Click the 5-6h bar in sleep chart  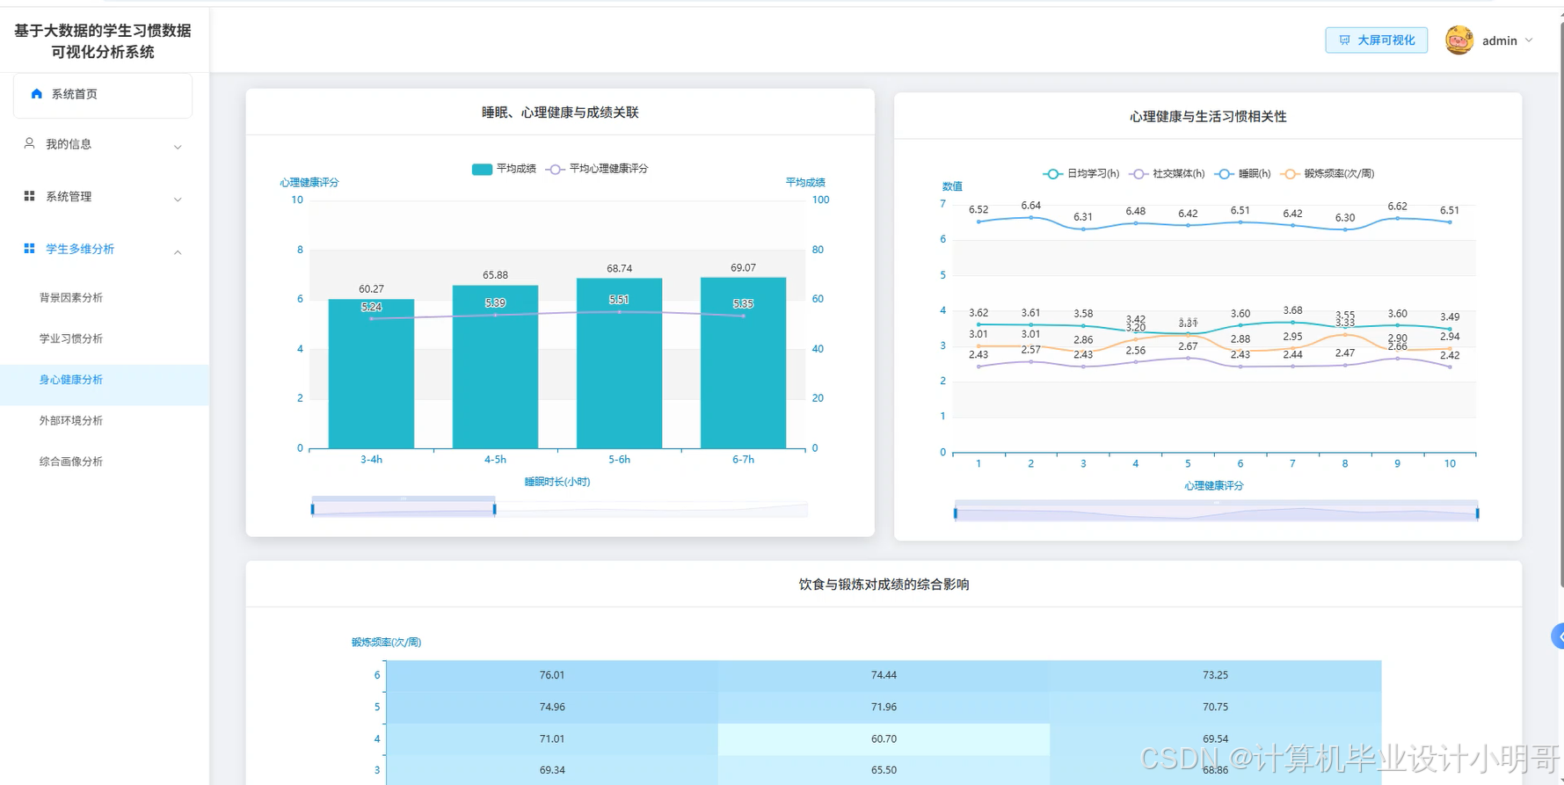619,363
